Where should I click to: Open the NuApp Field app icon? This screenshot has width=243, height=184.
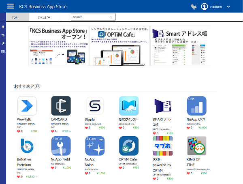click(61, 146)
